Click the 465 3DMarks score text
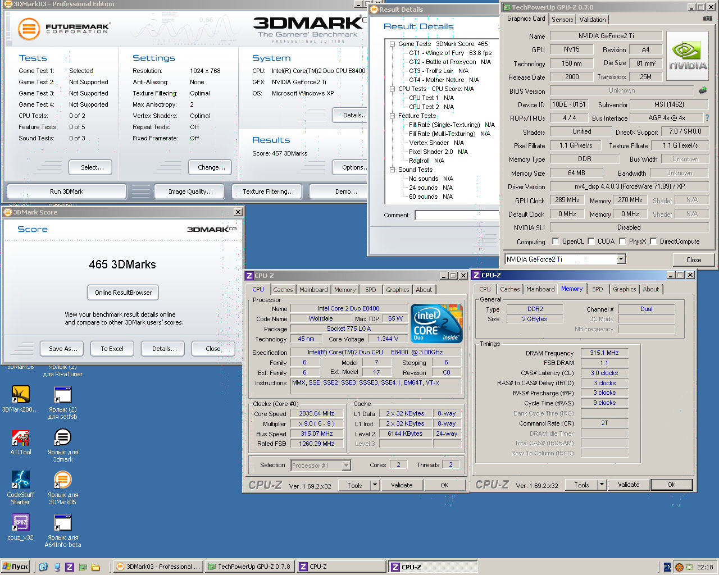The width and height of the screenshot is (719, 575). [122, 264]
